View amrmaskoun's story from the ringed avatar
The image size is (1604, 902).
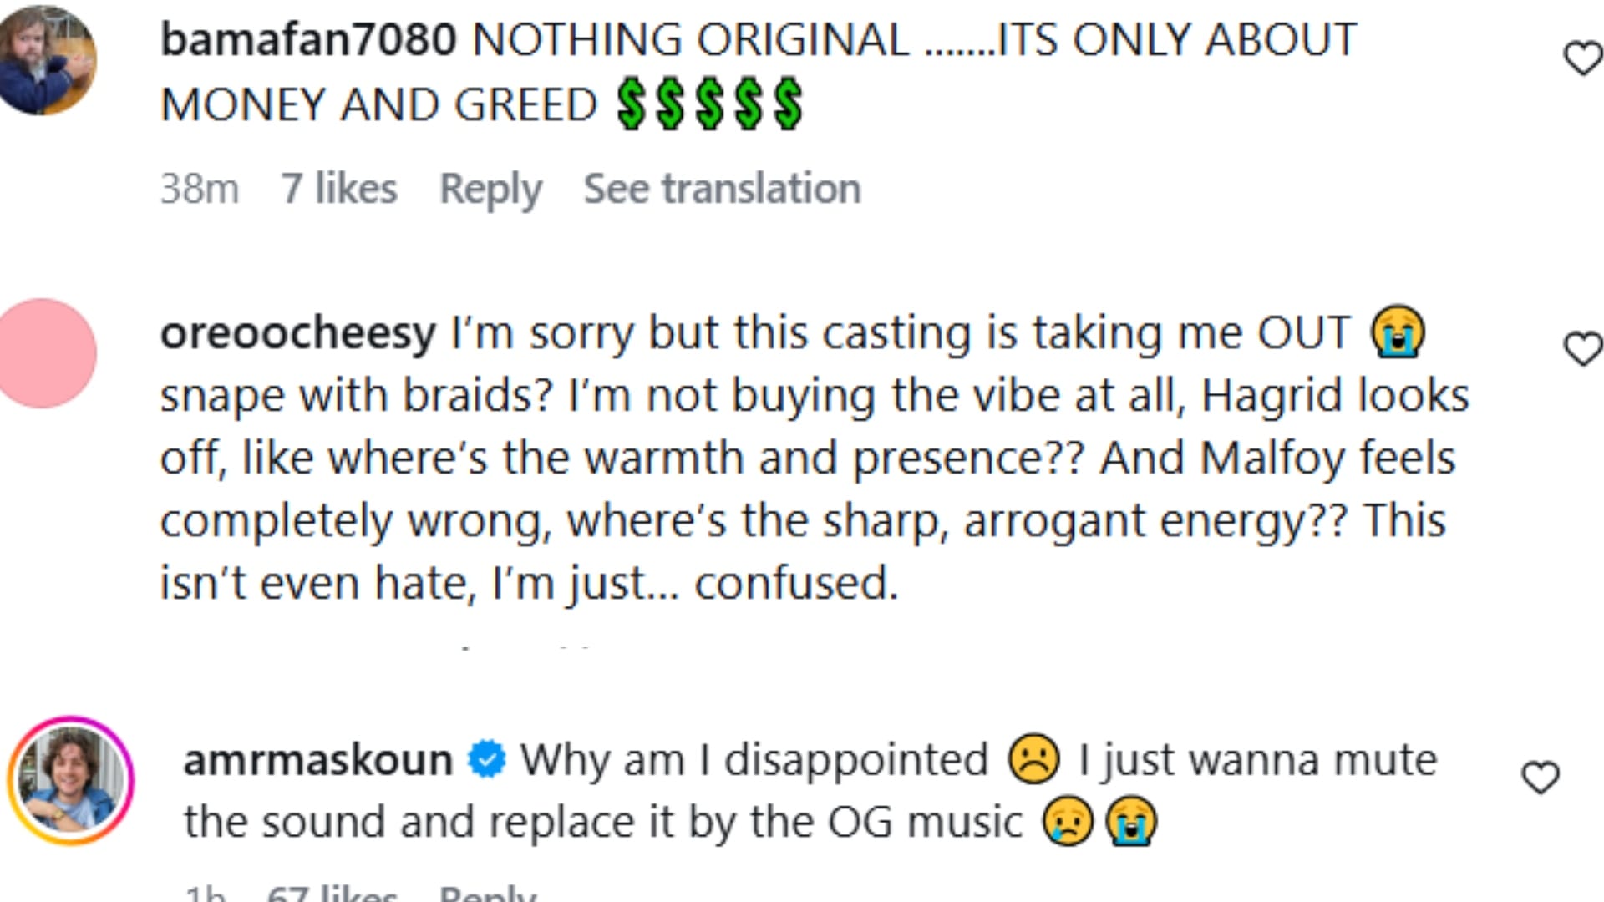(71, 780)
